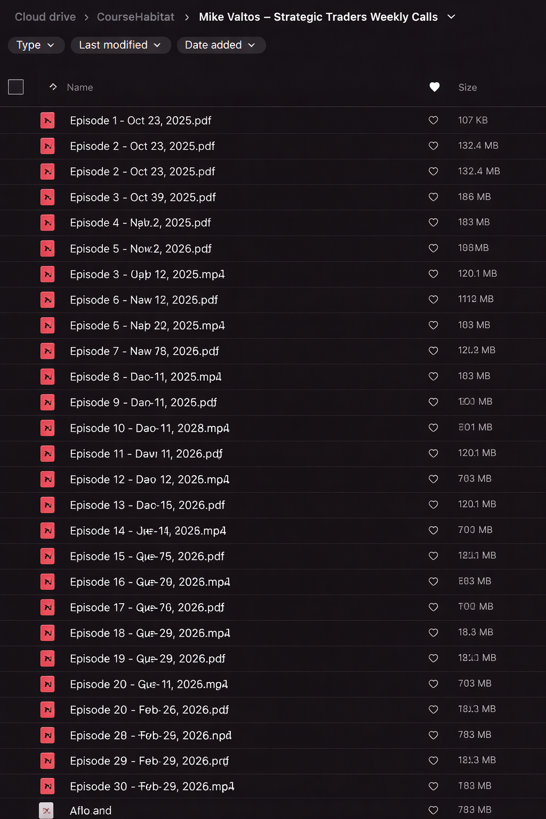Favorite Episode 1 with its heart
Viewport: 546px width, 819px height.
tap(433, 121)
